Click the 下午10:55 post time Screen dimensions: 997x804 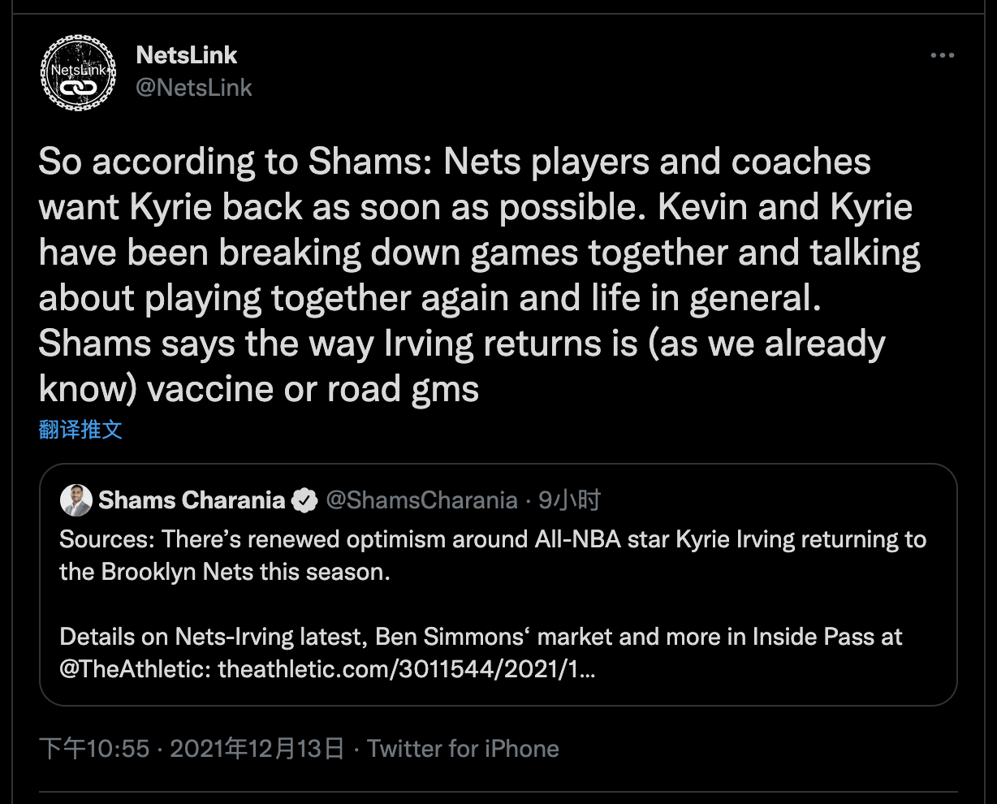pyautogui.click(x=94, y=748)
